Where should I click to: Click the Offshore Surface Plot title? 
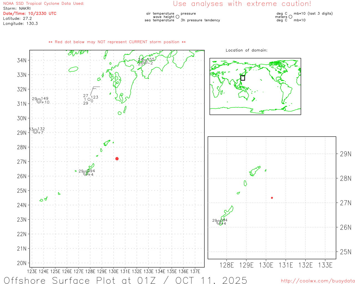[125, 280]
